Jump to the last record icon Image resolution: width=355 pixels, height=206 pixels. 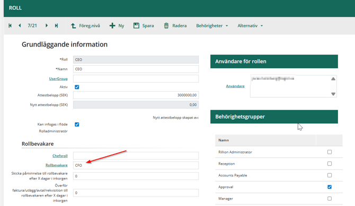tap(56, 25)
